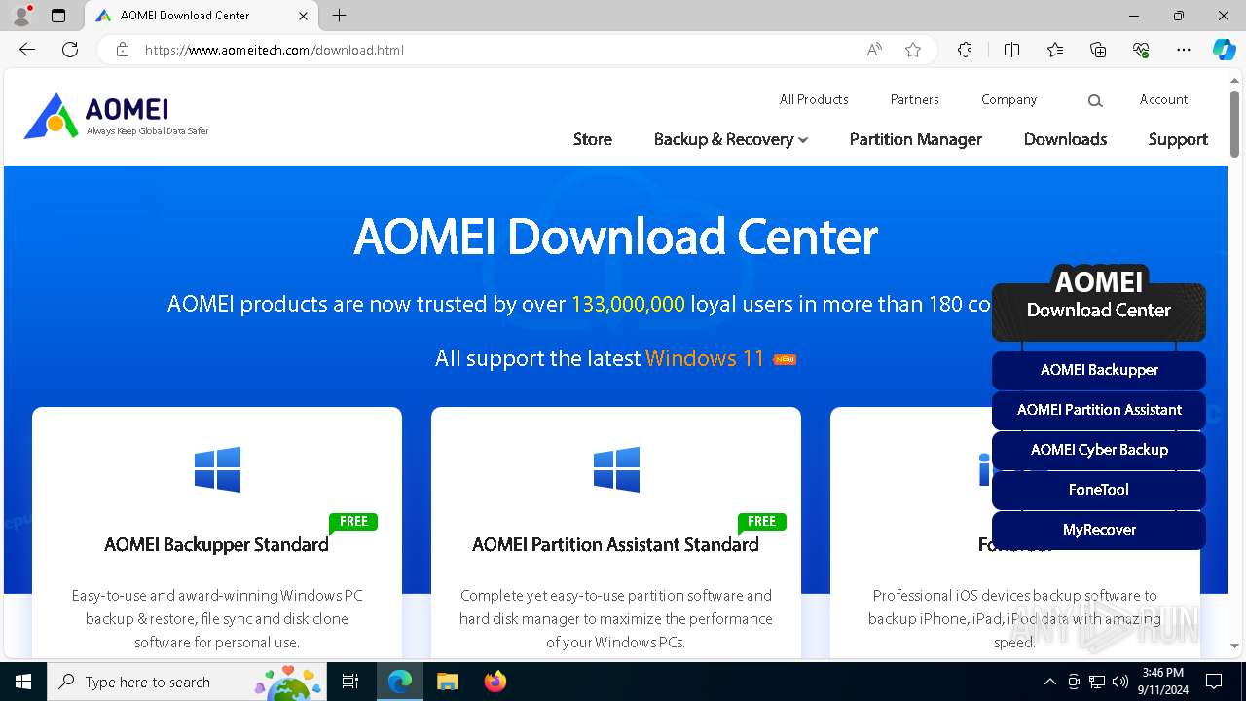This screenshot has width=1246, height=701.
Task: Click the browser Back arrow
Action: pyautogui.click(x=27, y=50)
